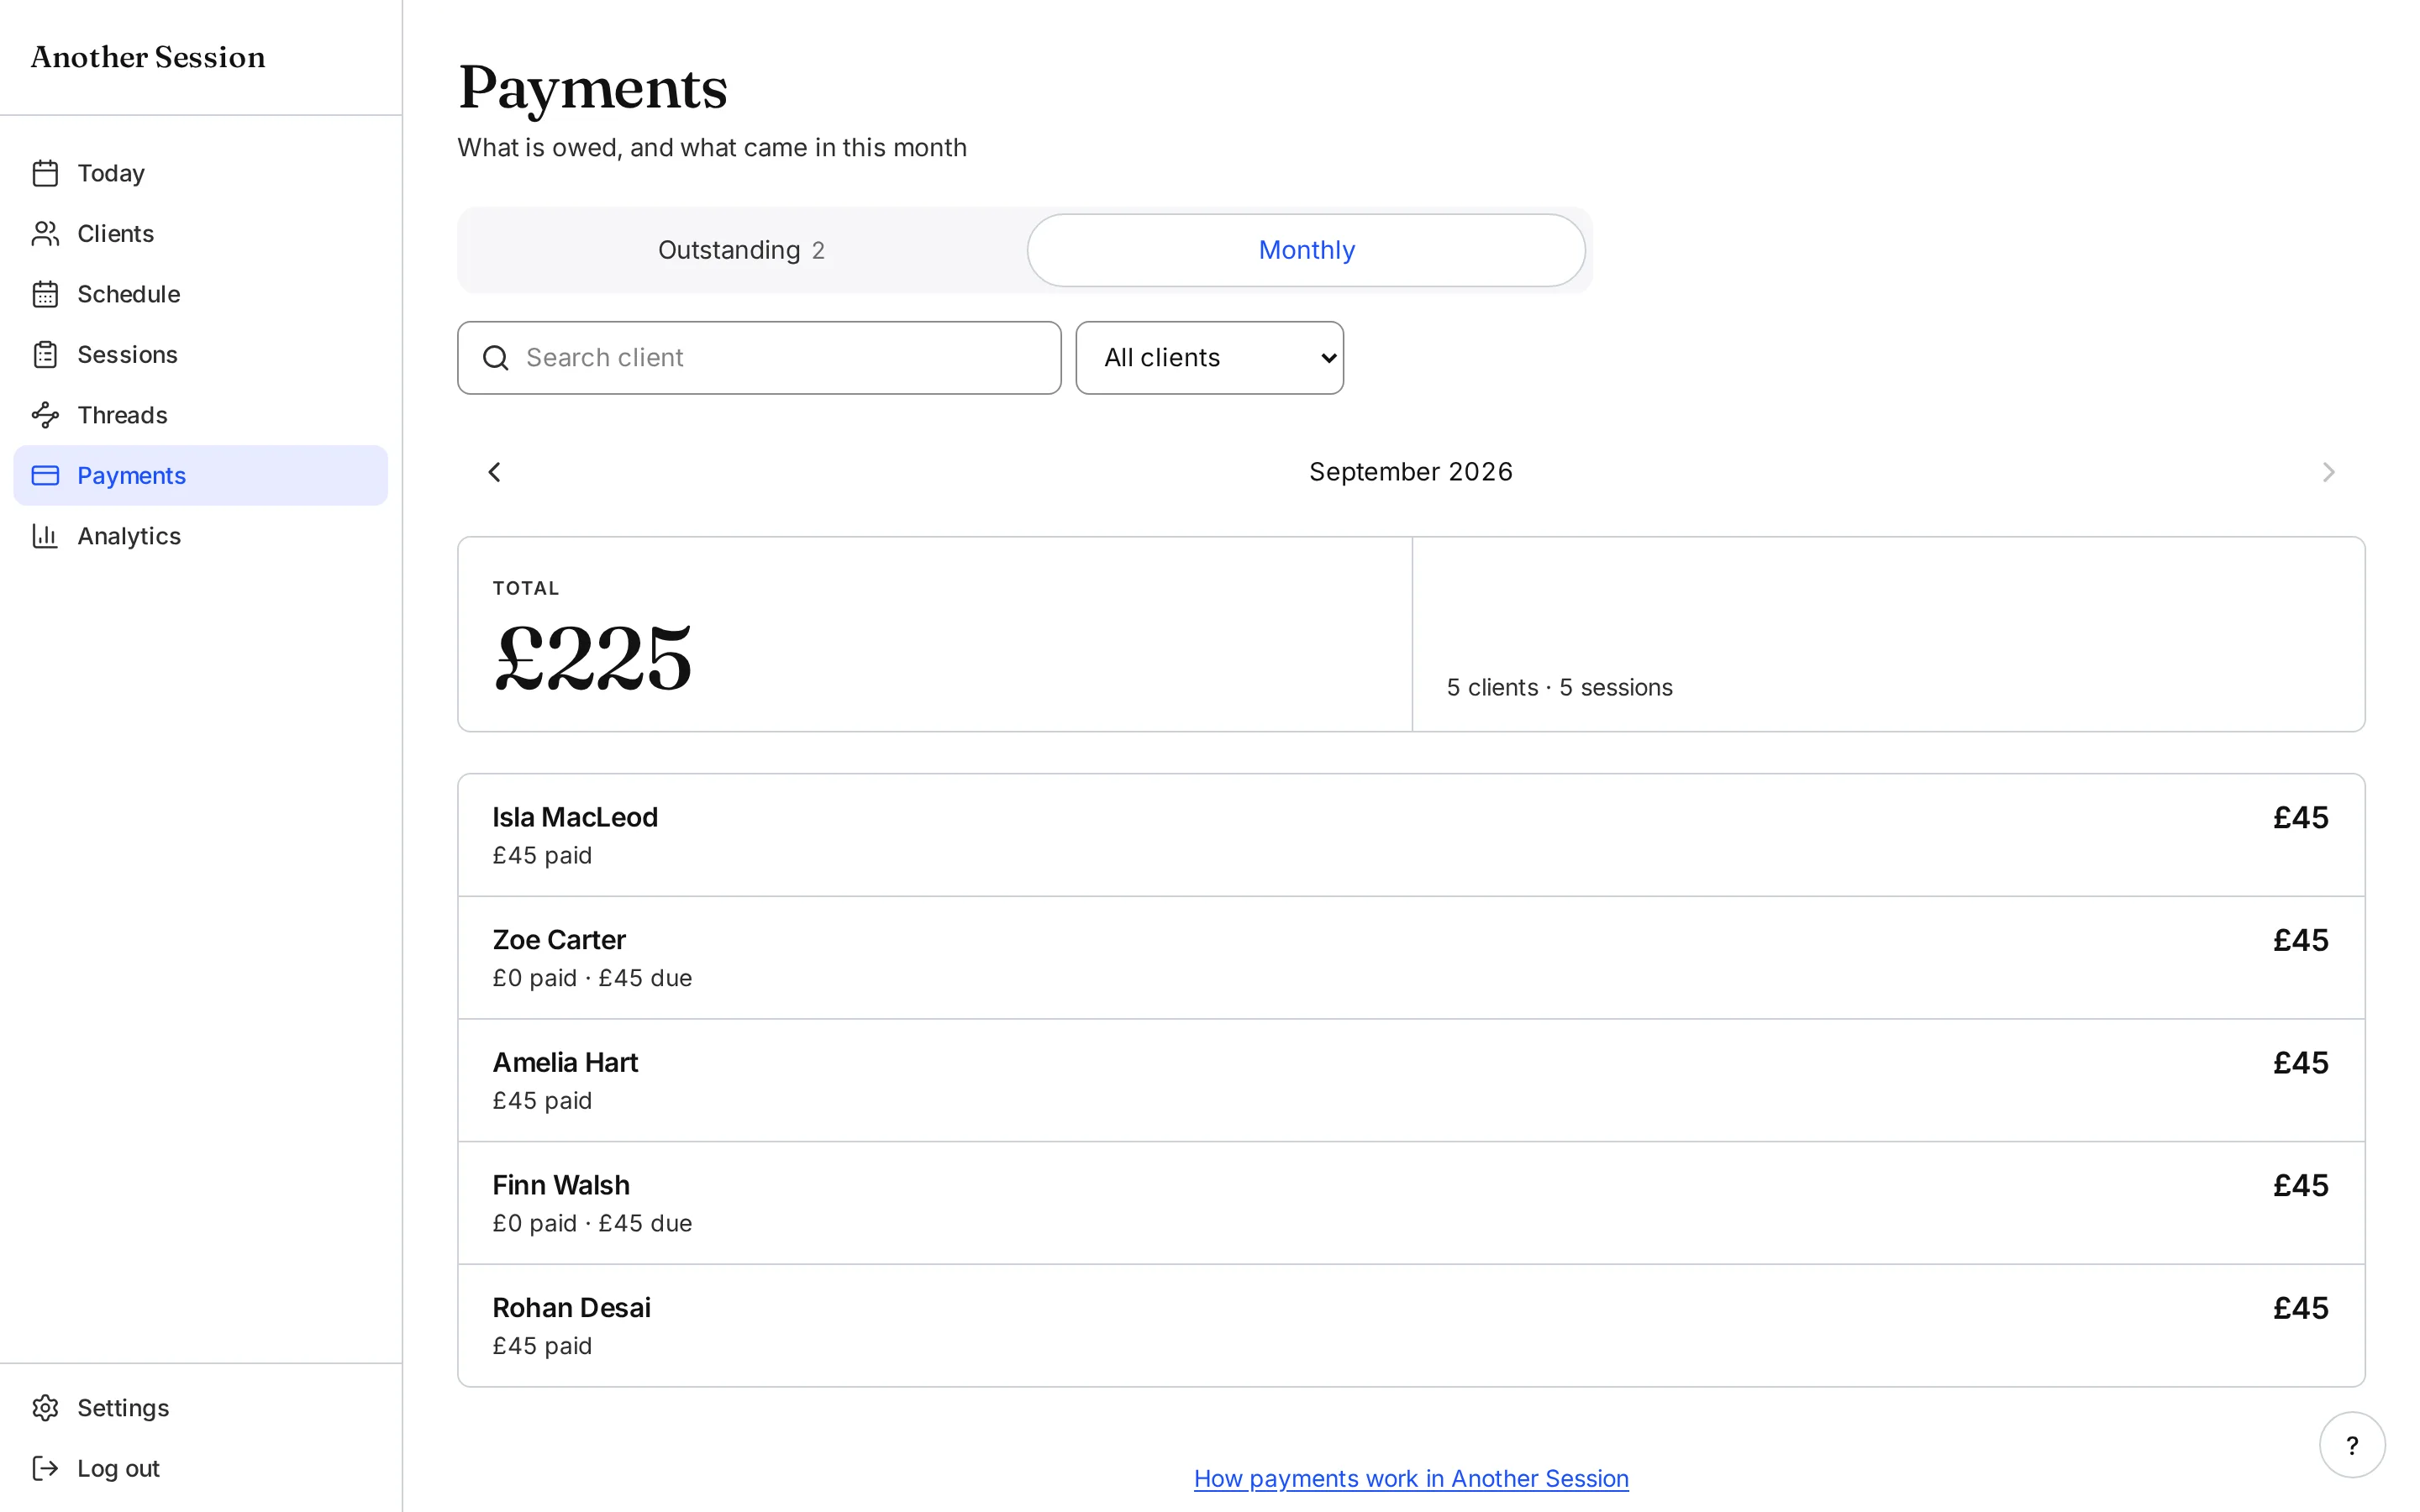The image size is (2420, 1512).
Task: Navigate to Schedule label
Action: point(129,294)
